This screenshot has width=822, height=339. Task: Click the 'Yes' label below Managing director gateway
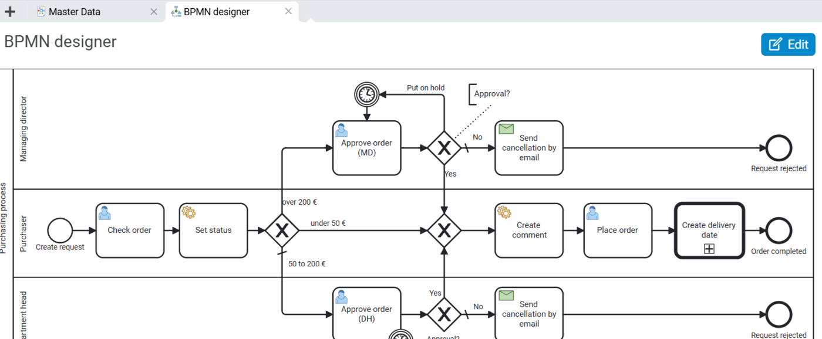click(450, 174)
